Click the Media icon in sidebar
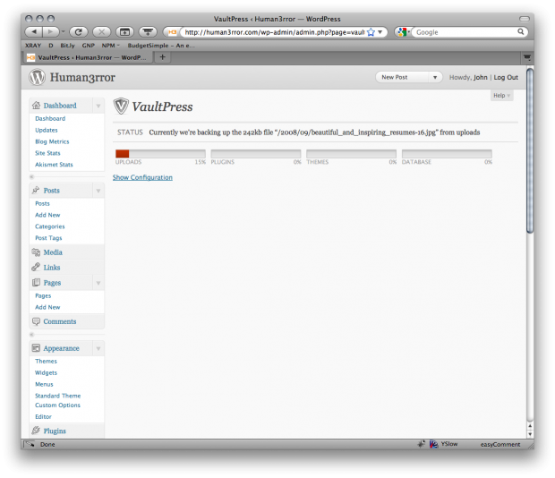The image size is (555, 478). pos(36,252)
